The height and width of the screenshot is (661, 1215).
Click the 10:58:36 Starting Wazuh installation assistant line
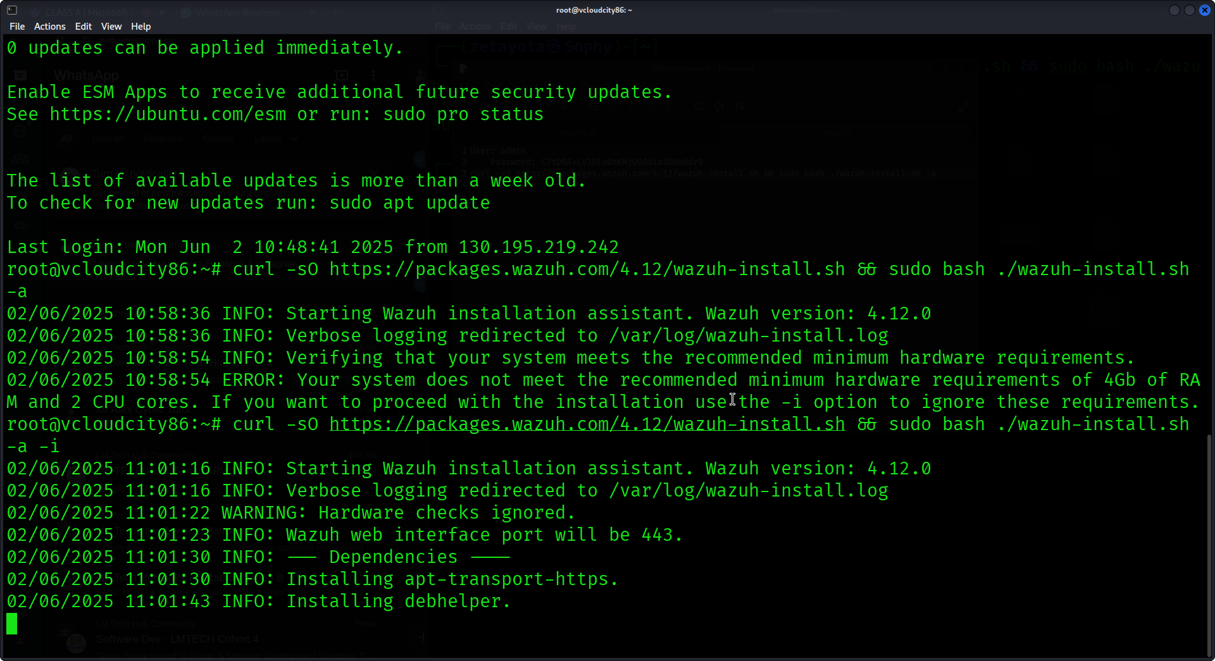point(469,314)
